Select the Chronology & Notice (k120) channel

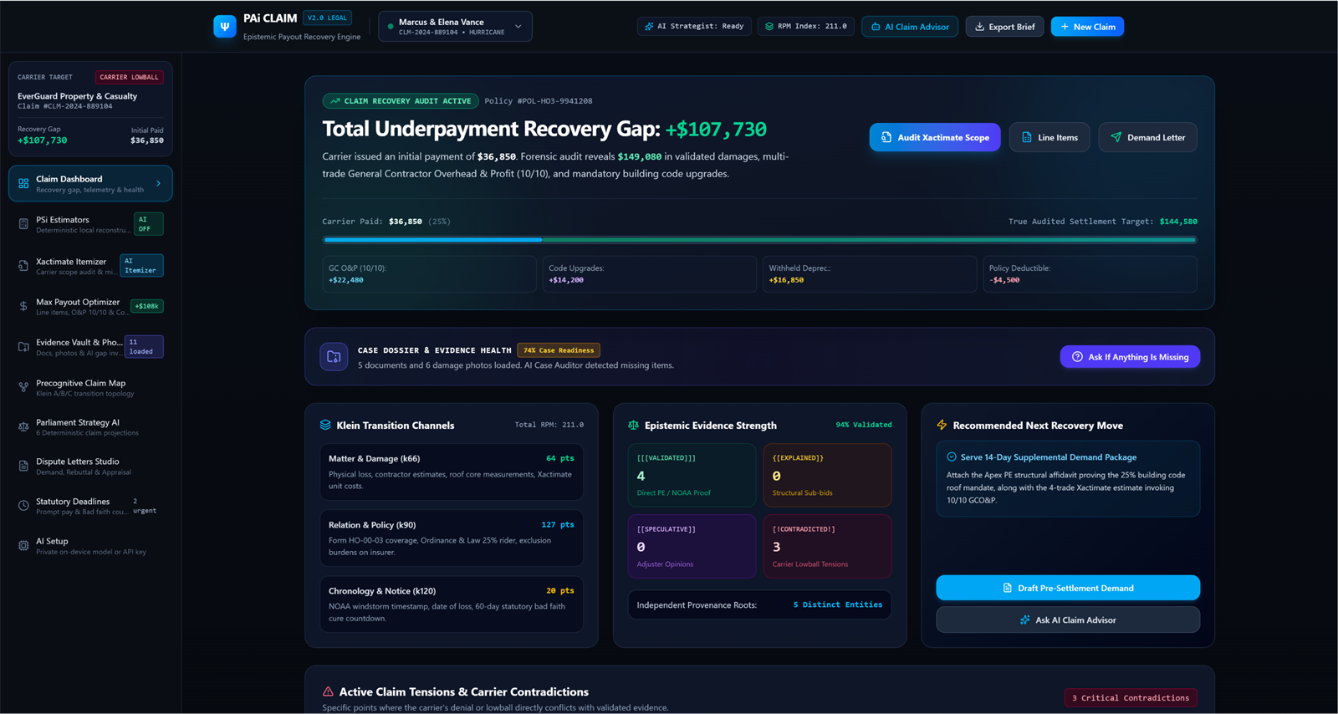[452, 604]
